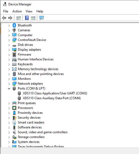Expand the Network adapters category
Image resolution: width=139 pixels, height=154 pixels.
tap(9, 84)
